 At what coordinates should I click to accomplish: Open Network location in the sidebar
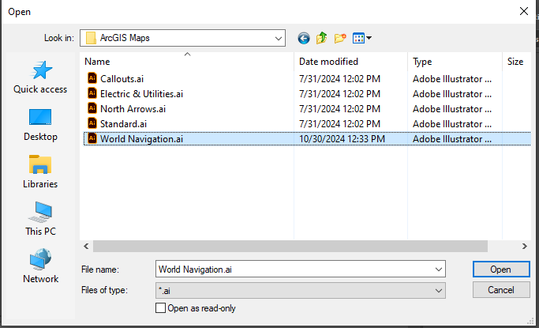[40, 266]
